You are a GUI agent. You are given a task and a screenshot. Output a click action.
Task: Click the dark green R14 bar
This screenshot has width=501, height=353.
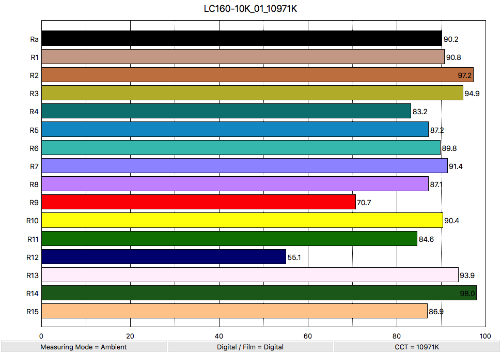tap(258, 293)
